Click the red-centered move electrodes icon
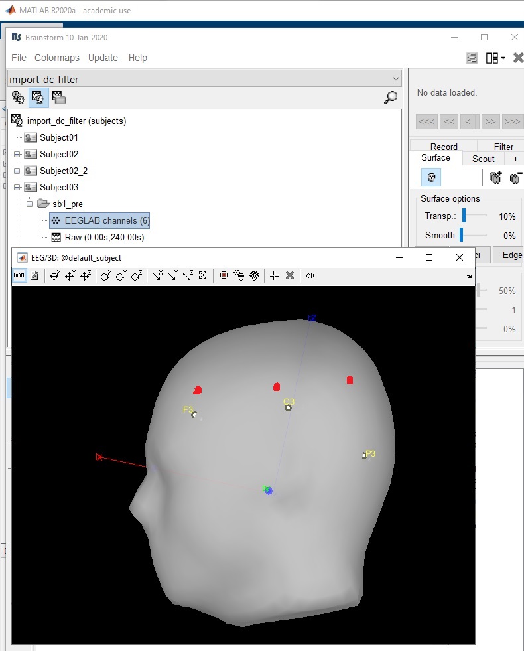Image resolution: width=524 pixels, height=651 pixels. (224, 275)
